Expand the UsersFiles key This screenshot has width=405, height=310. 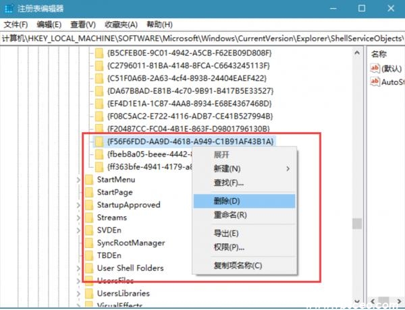point(79,281)
